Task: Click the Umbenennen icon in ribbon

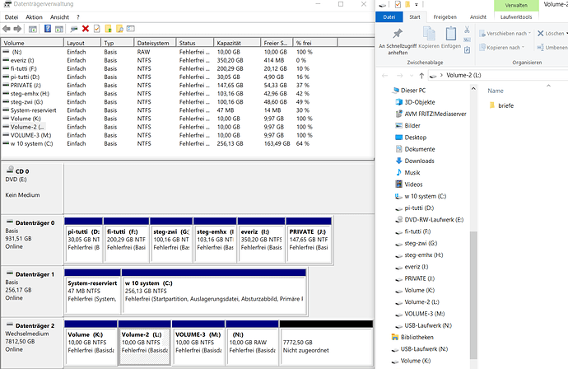Action: (x=541, y=48)
